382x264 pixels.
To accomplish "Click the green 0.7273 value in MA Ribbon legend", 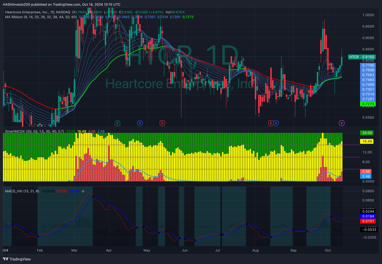I will pyautogui.click(x=188, y=17).
